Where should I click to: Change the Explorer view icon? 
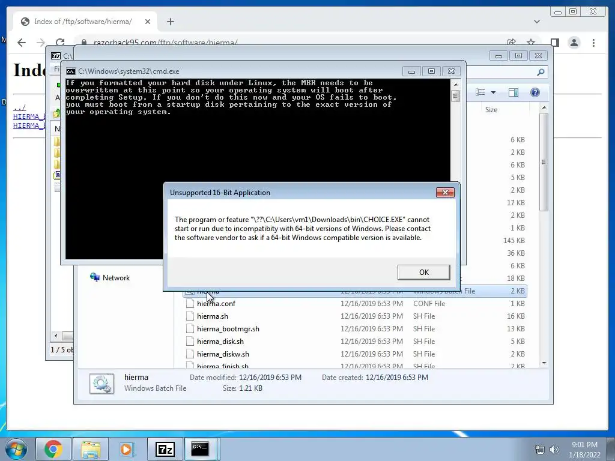[480, 92]
